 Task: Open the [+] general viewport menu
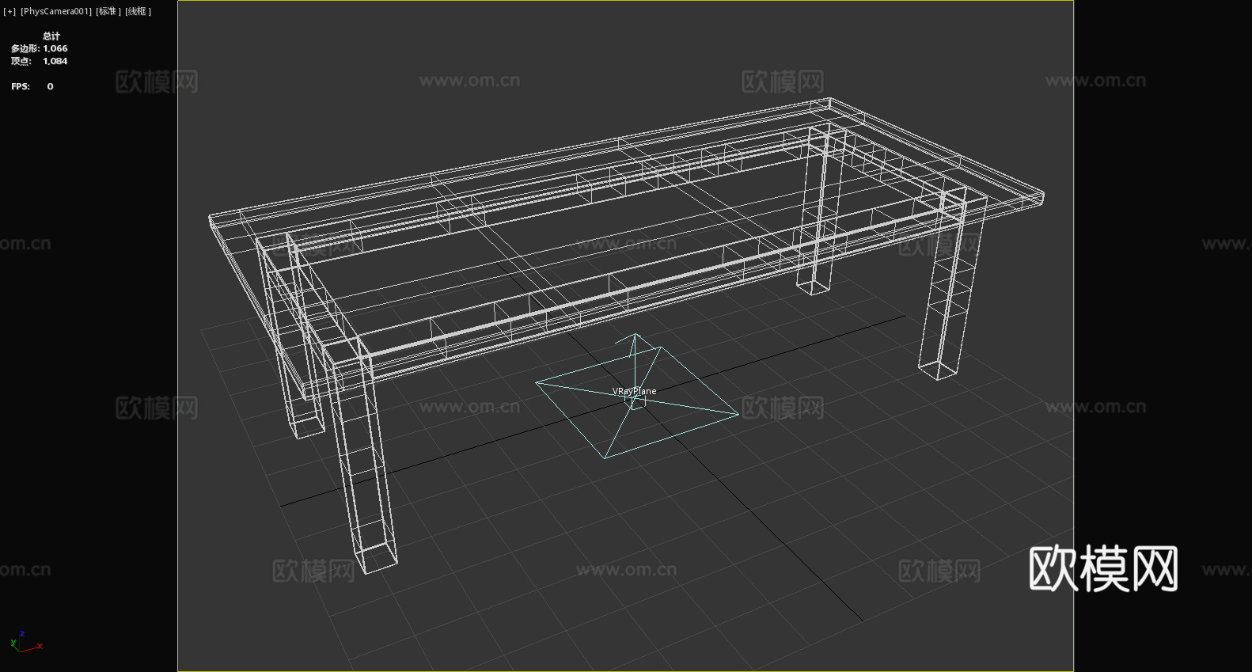(9, 11)
